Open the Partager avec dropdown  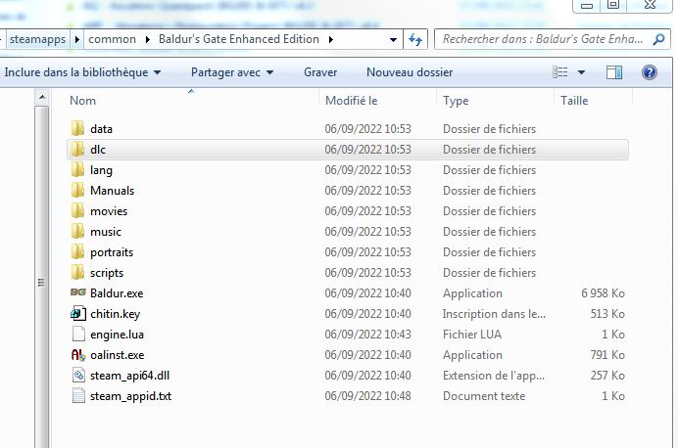(232, 72)
